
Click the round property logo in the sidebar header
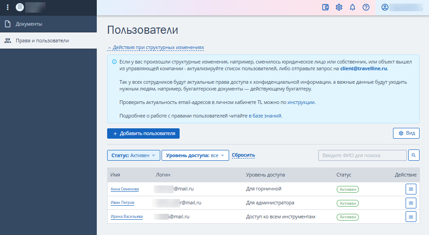pyautogui.click(x=20, y=7)
